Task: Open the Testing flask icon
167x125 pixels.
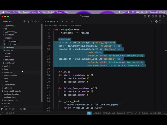Action: click(21, 109)
